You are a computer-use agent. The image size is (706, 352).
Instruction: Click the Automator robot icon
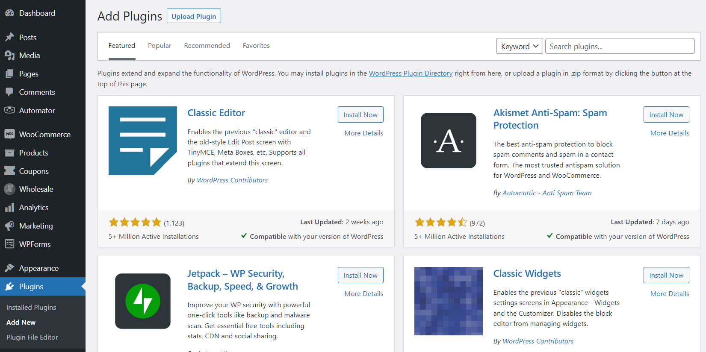9,110
